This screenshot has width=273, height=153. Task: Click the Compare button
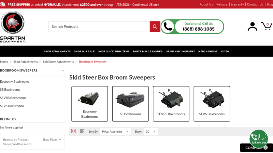257,148
